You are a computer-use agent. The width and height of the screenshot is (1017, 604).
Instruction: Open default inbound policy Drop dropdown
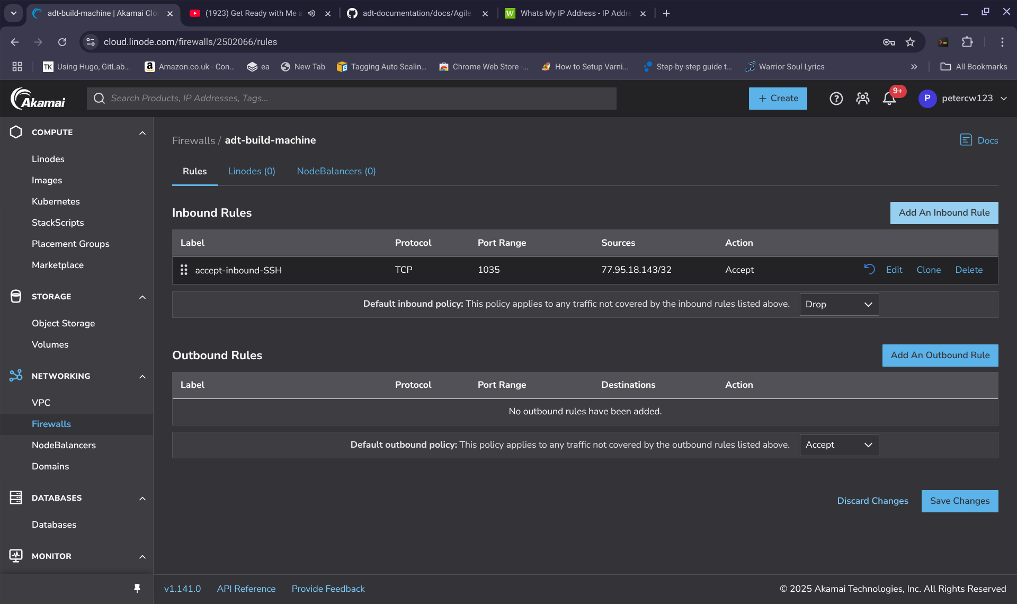pos(838,304)
